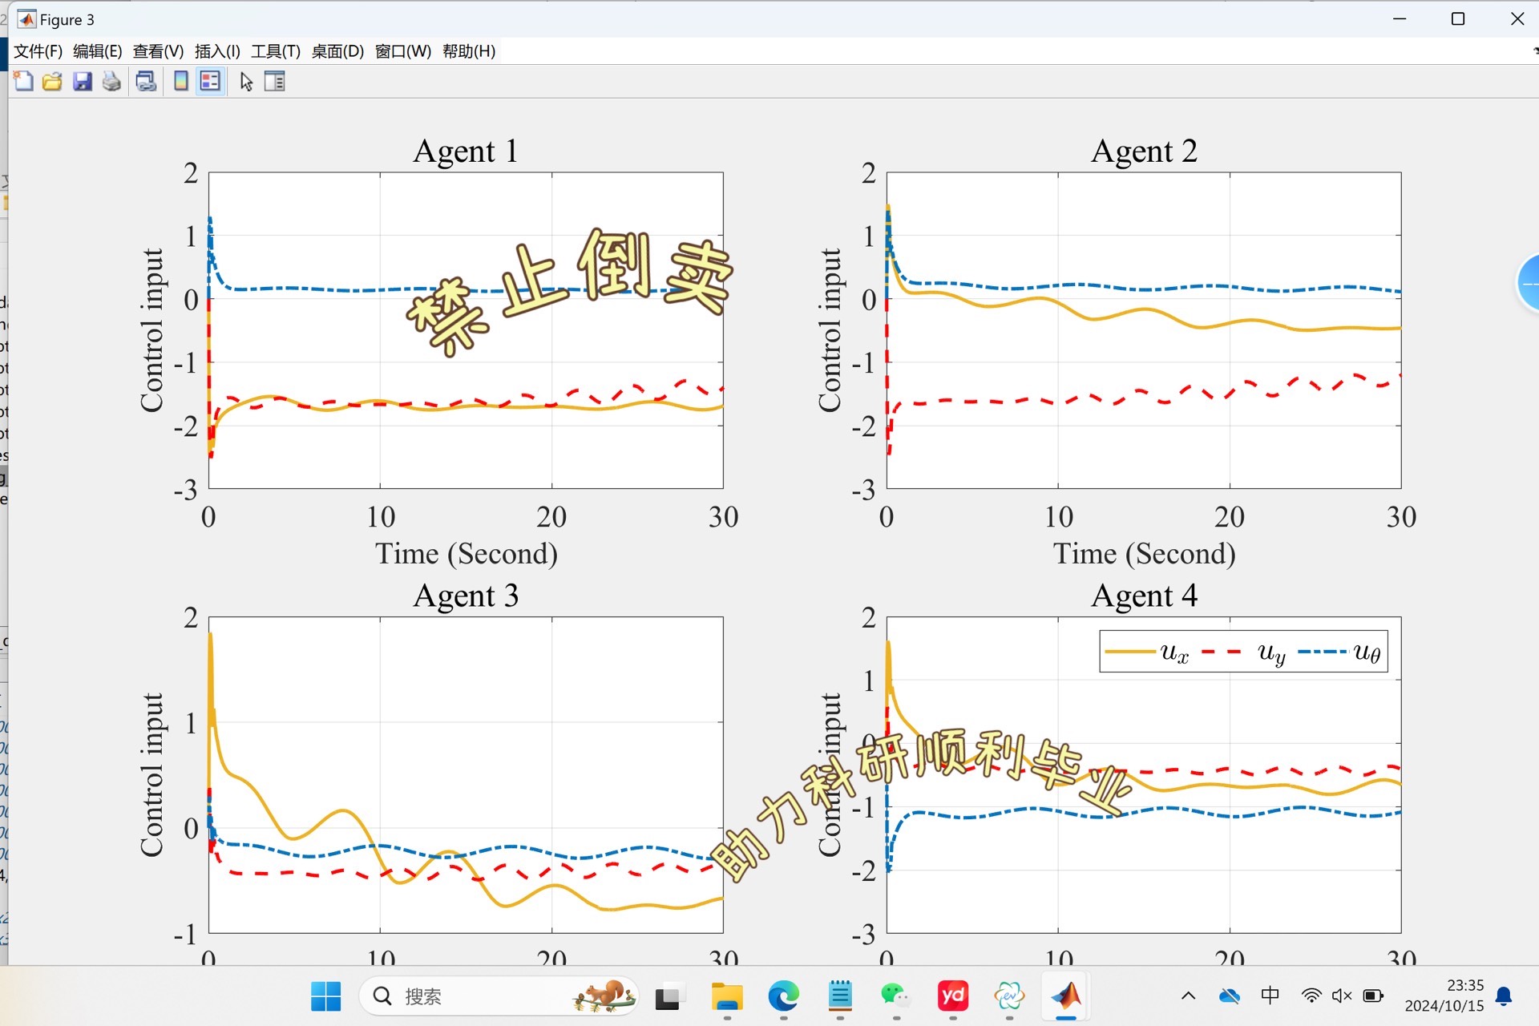Image resolution: width=1539 pixels, height=1026 pixels.
Task: Toggle the Edit Plot arrow tool
Action: coord(246,81)
